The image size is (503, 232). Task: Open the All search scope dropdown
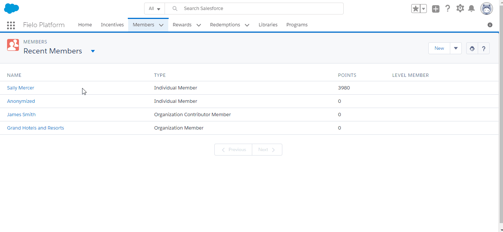[155, 9]
